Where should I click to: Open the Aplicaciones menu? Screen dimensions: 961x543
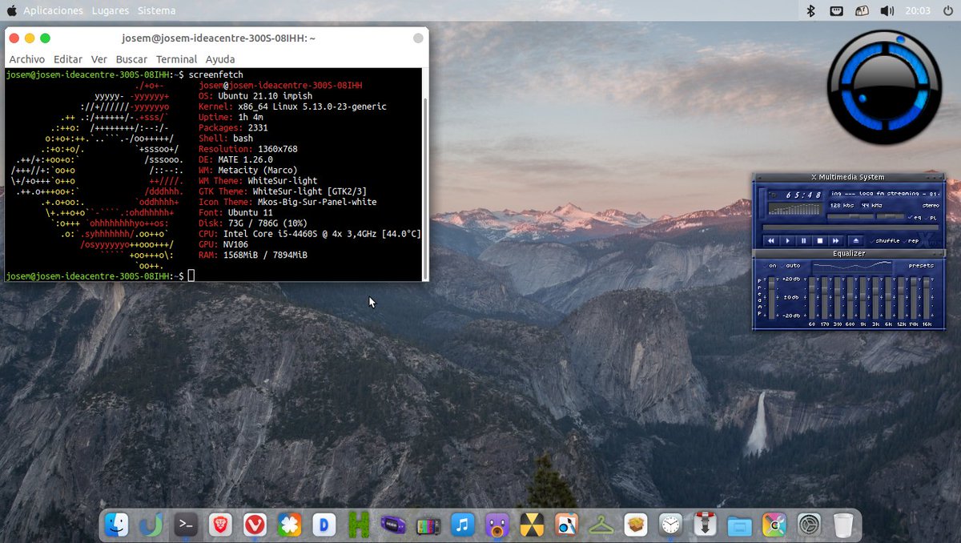point(53,10)
